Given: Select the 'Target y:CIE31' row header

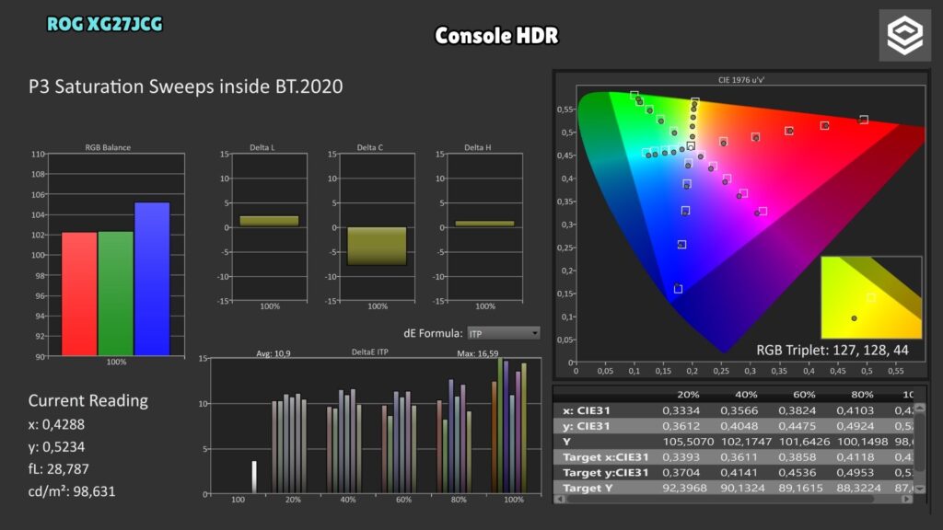Looking at the screenshot, I should click(606, 473).
